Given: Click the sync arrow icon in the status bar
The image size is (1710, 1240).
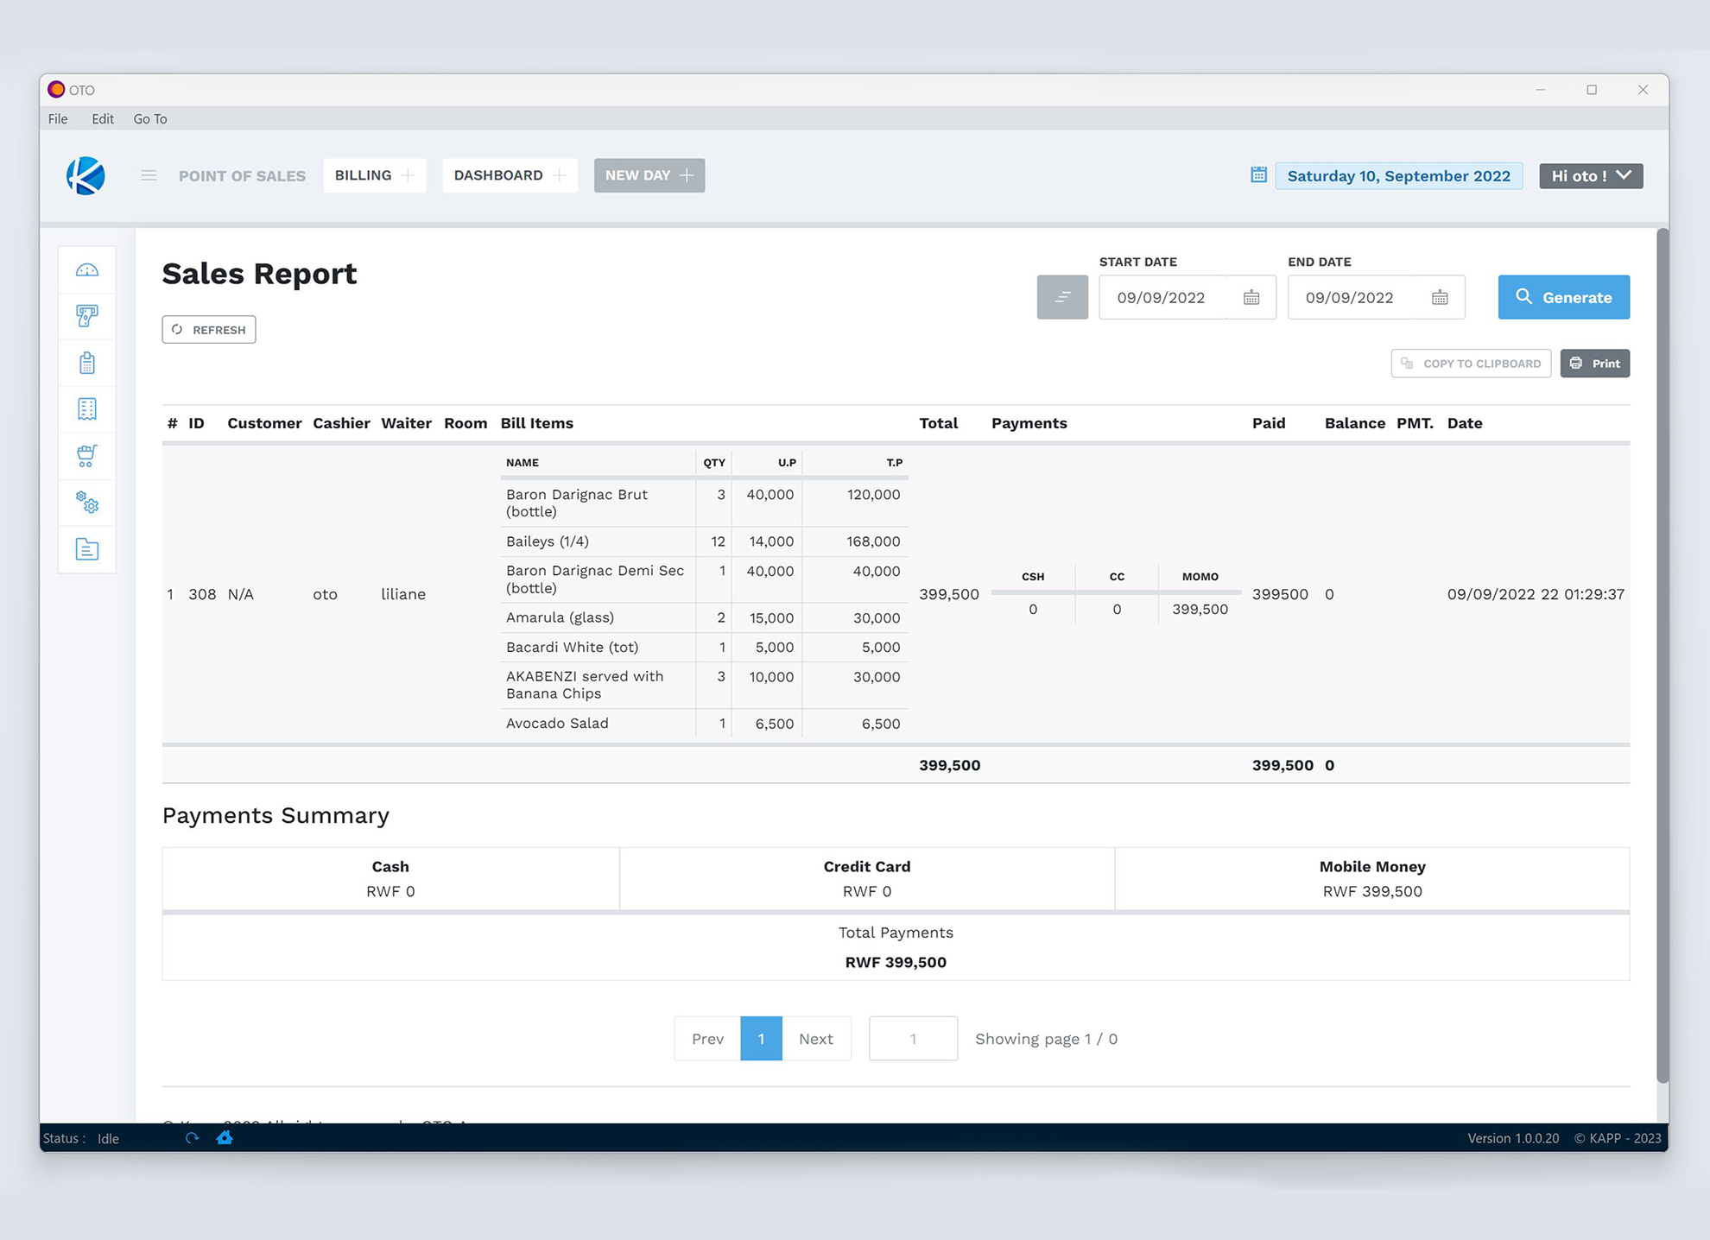Looking at the screenshot, I should (192, 1138).
